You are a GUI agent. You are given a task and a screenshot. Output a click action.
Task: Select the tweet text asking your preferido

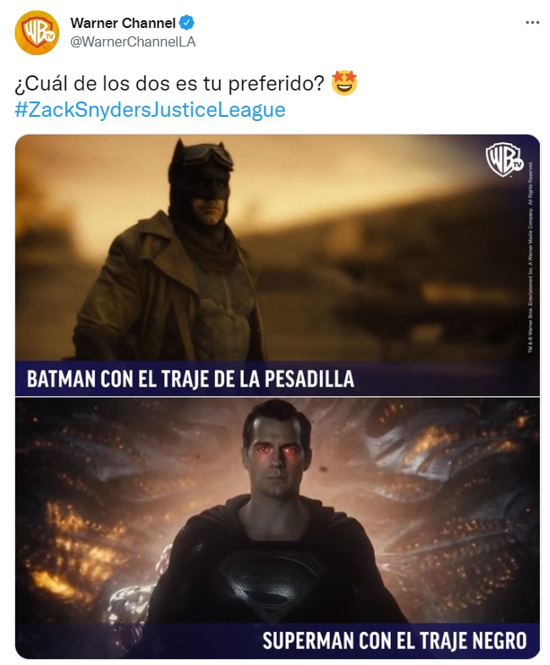coord(169,84)
